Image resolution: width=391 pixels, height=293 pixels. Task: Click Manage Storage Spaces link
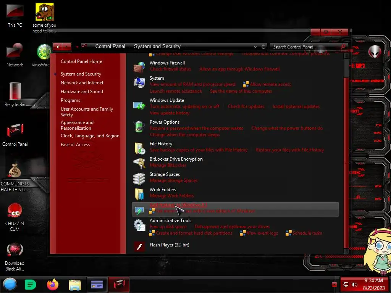pyautogui.click(x=174, y=180)
